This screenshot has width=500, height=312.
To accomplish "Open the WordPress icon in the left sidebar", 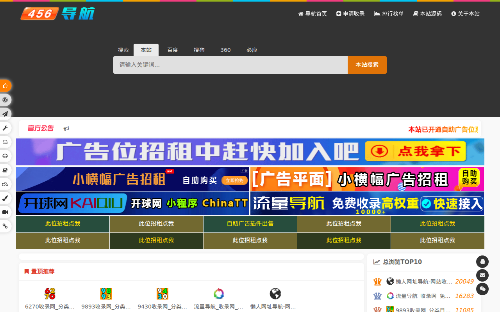I will [x=5, y=99].
